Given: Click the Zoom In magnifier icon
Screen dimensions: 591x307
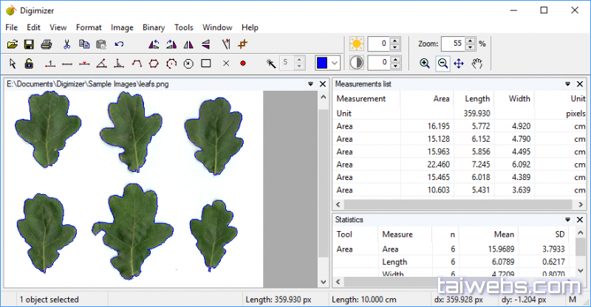Looking at the screenshot, I should coord(425,63).
